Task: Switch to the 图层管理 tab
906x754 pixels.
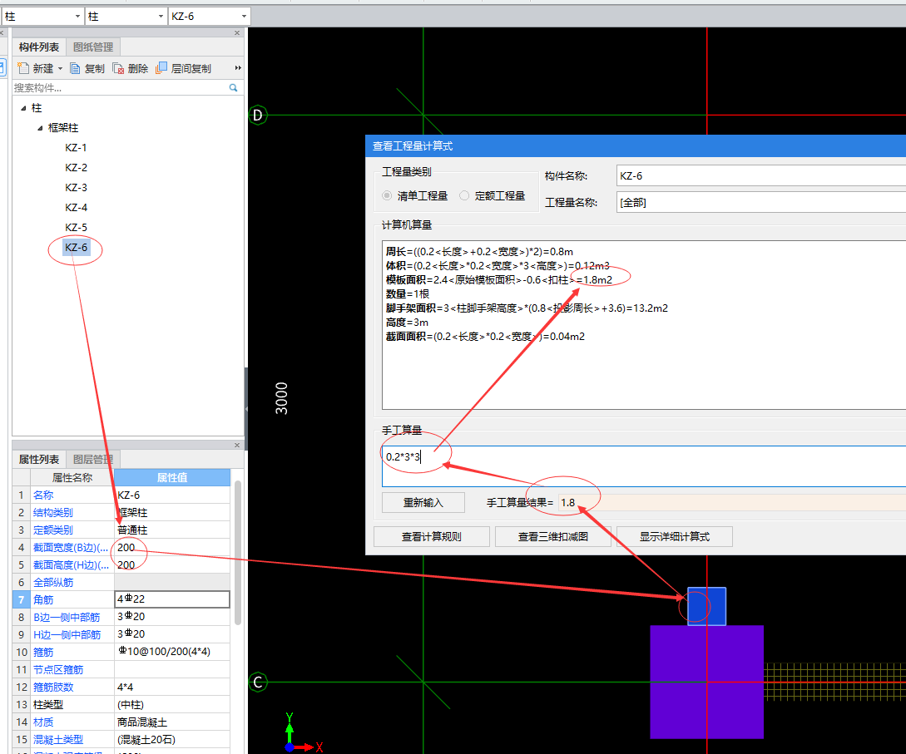Action: tap(92, 459)
